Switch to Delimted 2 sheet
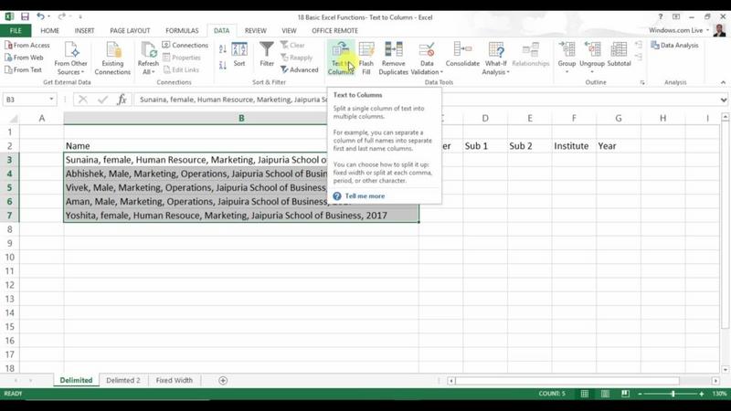 123,380
